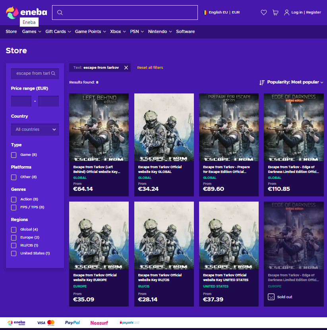Open the All countries dropdown
Viewport: 327px width, 330px height.
tap(35, 130)
